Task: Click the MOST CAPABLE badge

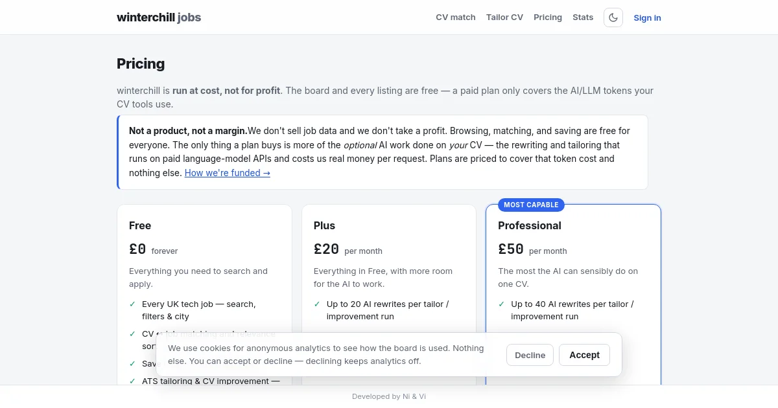Action: [x=531, y=205]
